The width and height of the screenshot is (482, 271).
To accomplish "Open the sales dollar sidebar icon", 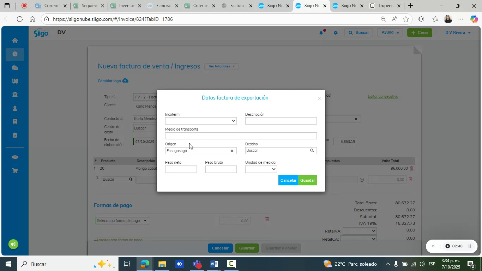I will 15,54.
